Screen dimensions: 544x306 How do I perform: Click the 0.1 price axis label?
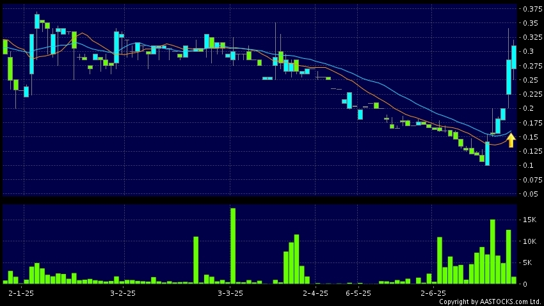(x=529, y=166)
